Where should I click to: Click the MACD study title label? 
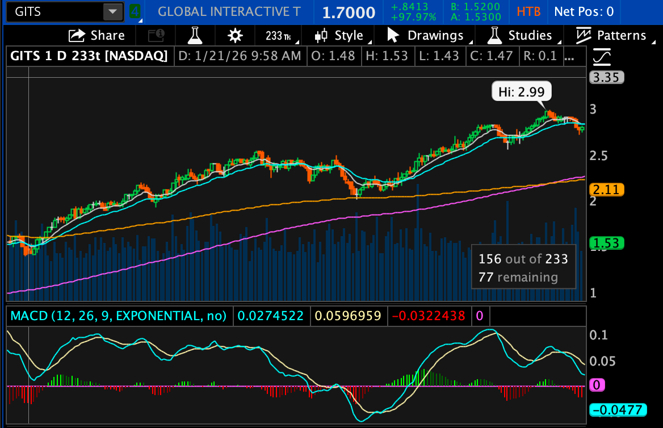pyautogui.click(x=116, y=316)
